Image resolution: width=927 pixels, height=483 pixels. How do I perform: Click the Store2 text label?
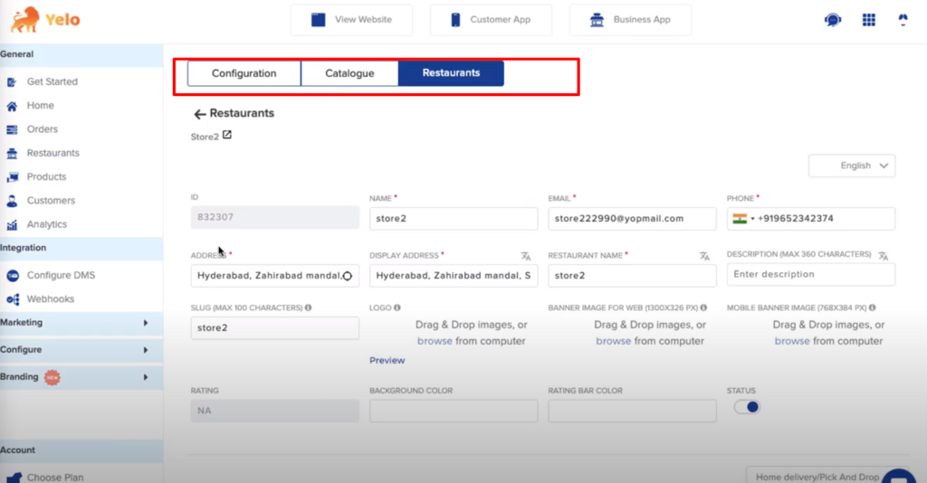point(205,137)
